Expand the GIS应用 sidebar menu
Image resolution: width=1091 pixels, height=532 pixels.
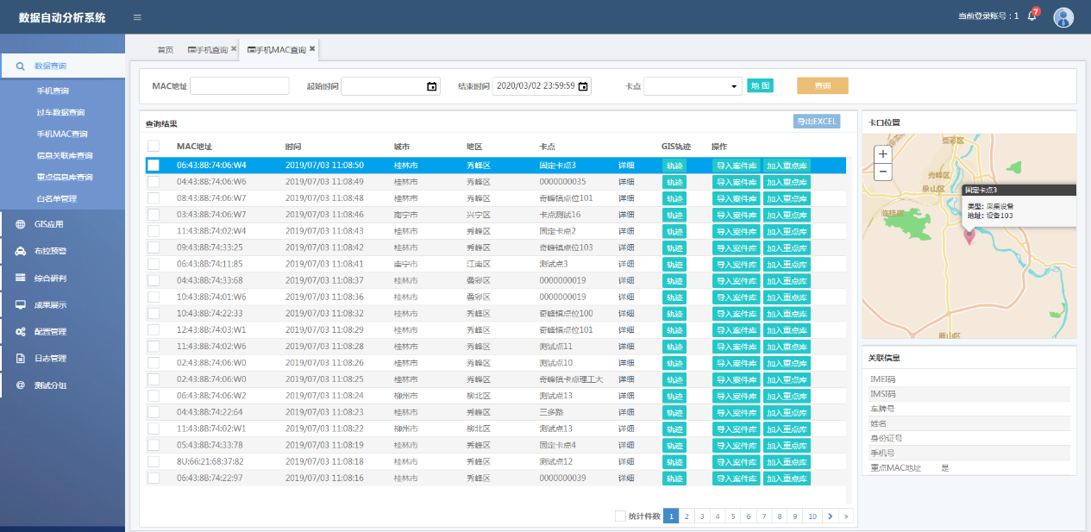coord(49,225)
